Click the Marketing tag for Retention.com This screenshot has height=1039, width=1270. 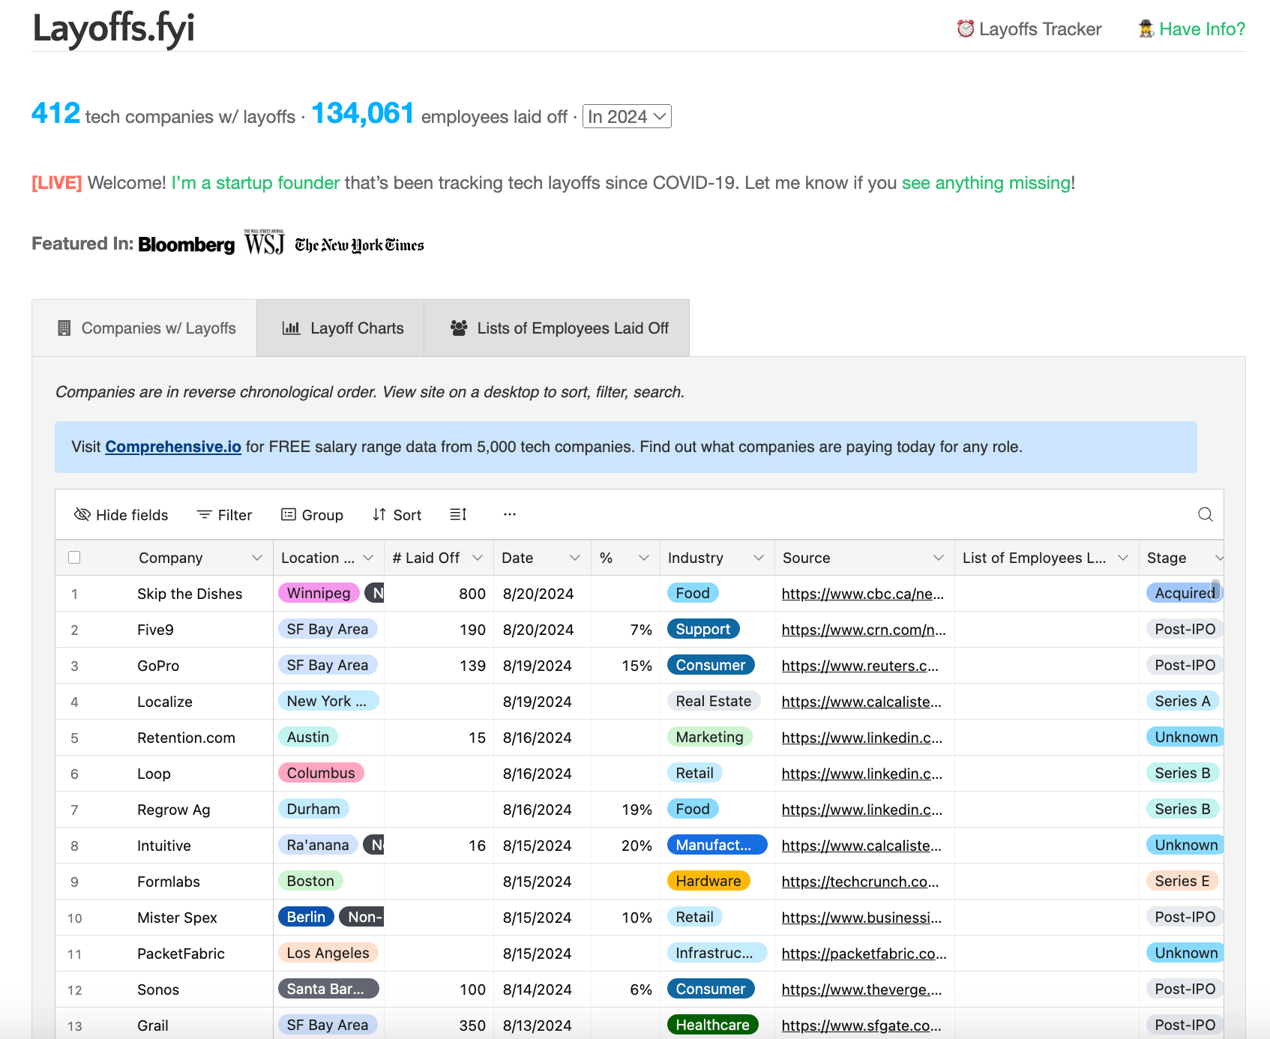[710, 737]
